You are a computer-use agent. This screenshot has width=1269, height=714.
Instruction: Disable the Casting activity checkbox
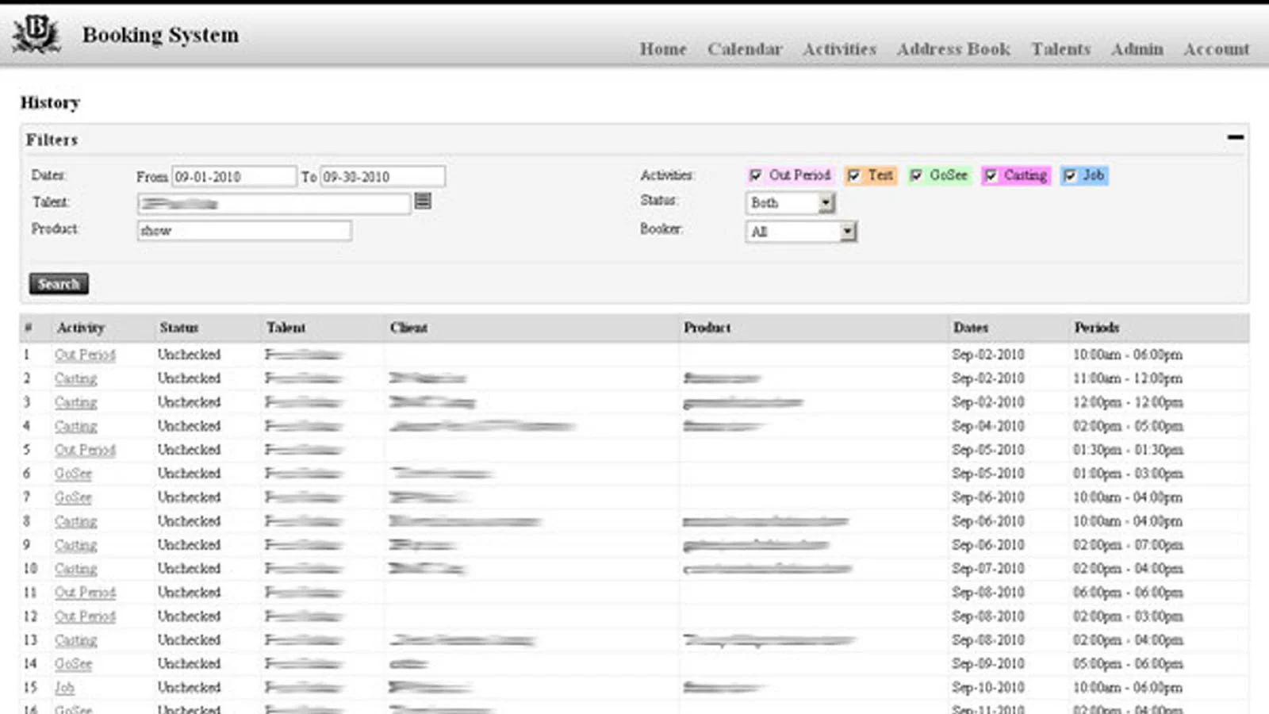coord(991,175)
